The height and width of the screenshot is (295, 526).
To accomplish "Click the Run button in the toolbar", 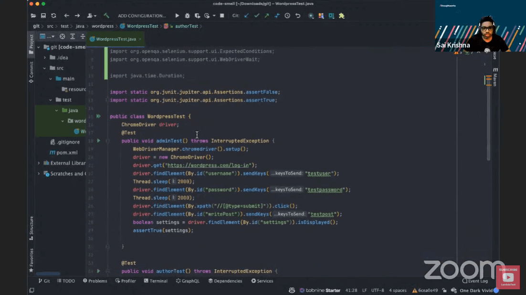I will tap(177, 16).
